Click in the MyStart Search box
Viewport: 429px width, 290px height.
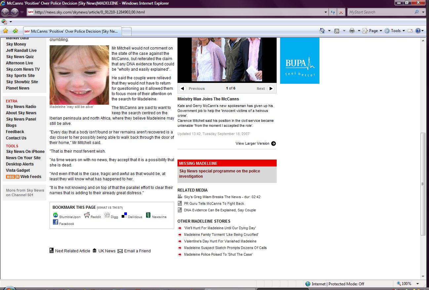coord(379,12)
